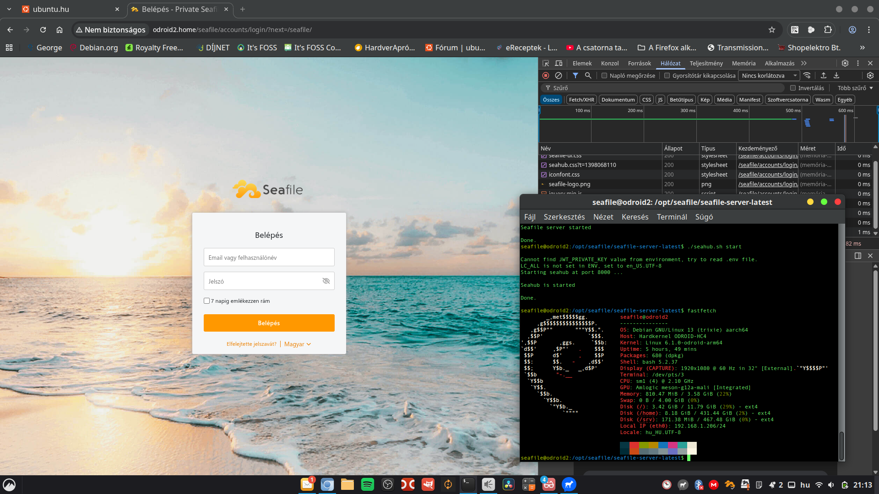Image resolution: width=879 pixels, height=494 pixels.
Task: Open the network conditions Wi-Fi icon
Action: click(x=807, y=75)
